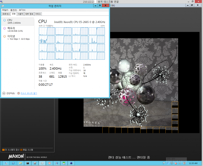Switch to Cinebench blue sphere taskbar icon

tap(71, 163)
